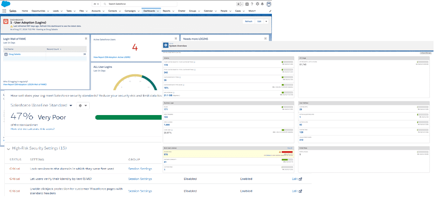Screen dimensions: 437x207
Task: Expand the Needs more LOGINS component
Action: tap(265, 38)
